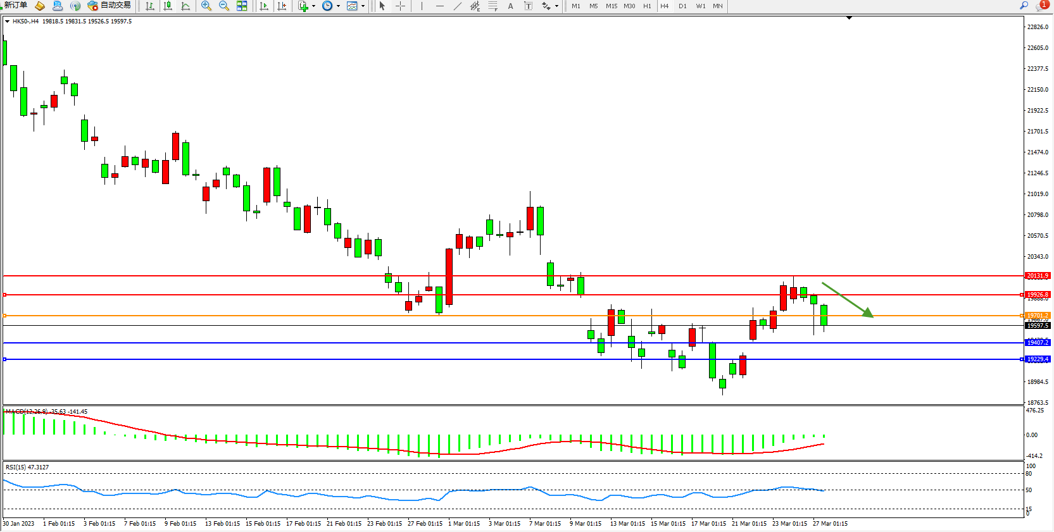Pick the Fibonacci retracement tool
Image resolution: width=1054 pixels, height=532 pixels.
[492, 6]
